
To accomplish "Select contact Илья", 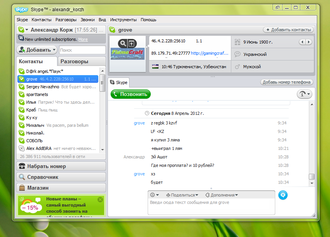I will click(x=58, y=102).
